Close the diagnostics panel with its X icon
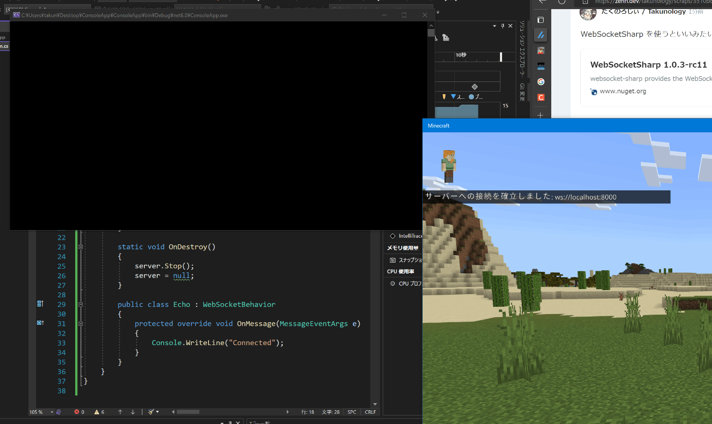The width and height of the screenshot is (712, 424). (510, 26)
